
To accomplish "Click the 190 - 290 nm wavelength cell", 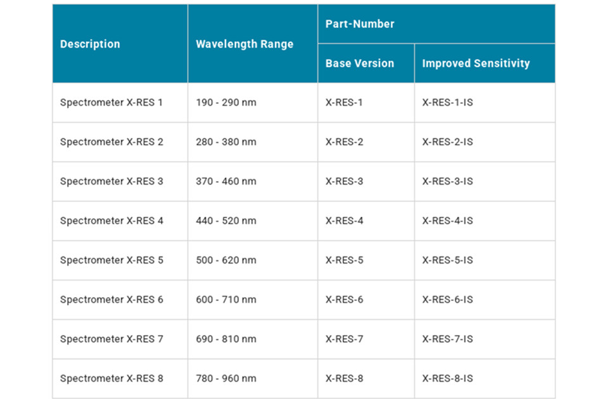I will tap(226, 103).
